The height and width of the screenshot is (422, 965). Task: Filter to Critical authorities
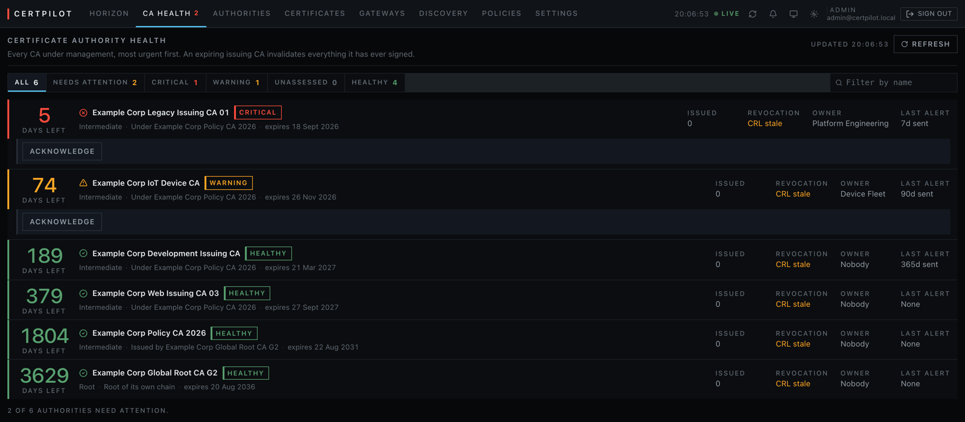(x=175, y=83)
